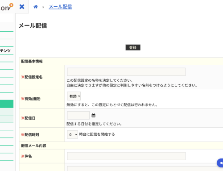The height and width of the screenshot is (171, 223).
Task: Click the ※配信時刻 label
Action: [30, 135]
